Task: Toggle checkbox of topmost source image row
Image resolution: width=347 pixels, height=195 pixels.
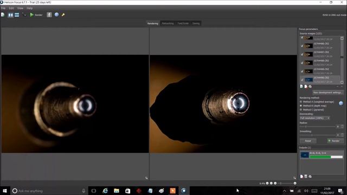Action: pyautogui.click(x=302, y=37)
